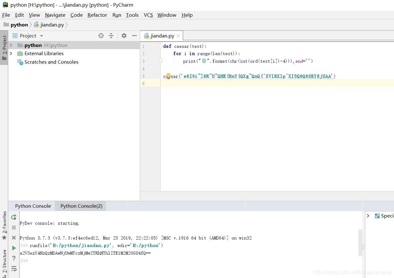Image resolution: width=394 pixels, height=278 pixels.
Task: Click the console X close icon
Action: pyautogui.click(x=14, y=238)
